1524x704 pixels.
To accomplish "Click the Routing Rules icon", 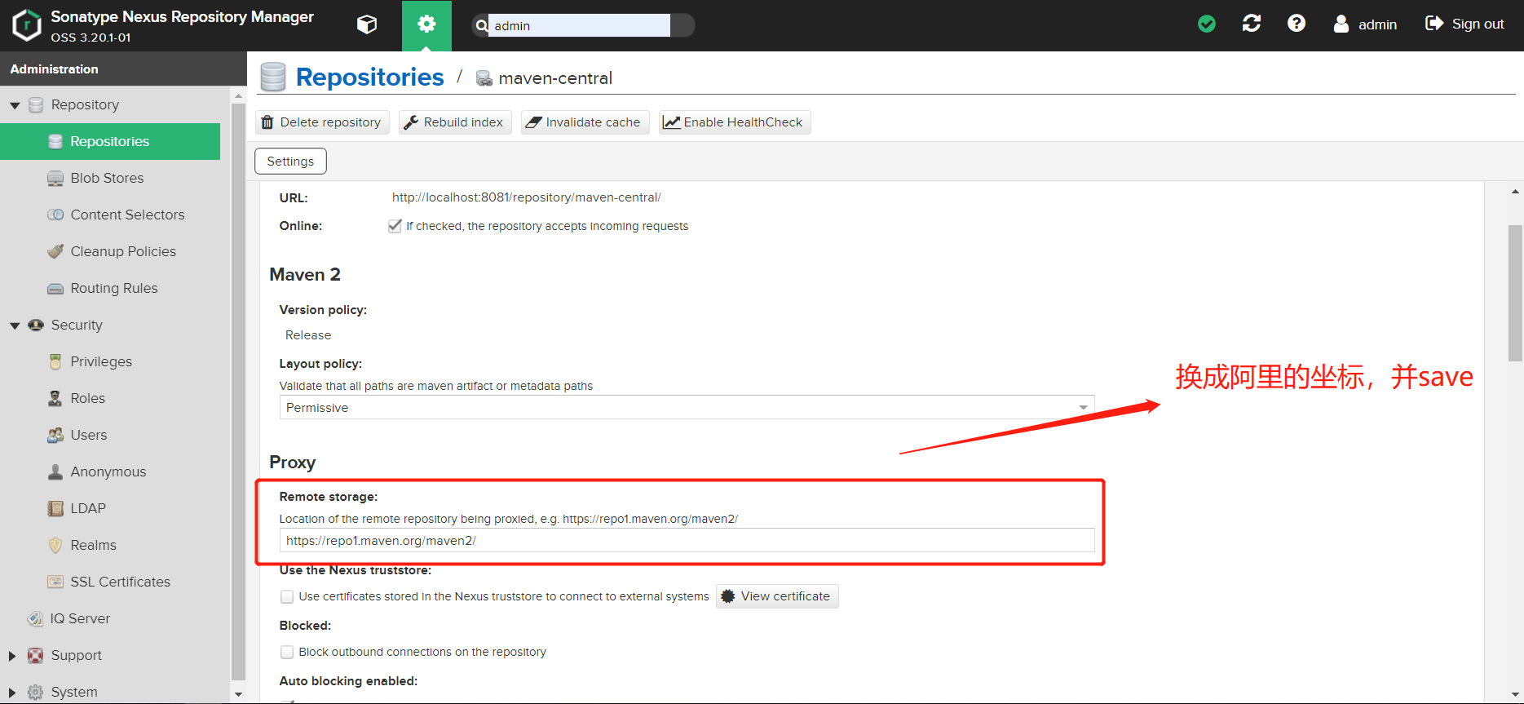I will point(55,288).
